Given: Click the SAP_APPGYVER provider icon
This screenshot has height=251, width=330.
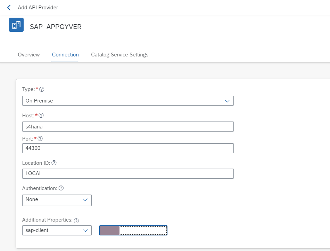Looking at the screenshot, I should coord(16,25).
